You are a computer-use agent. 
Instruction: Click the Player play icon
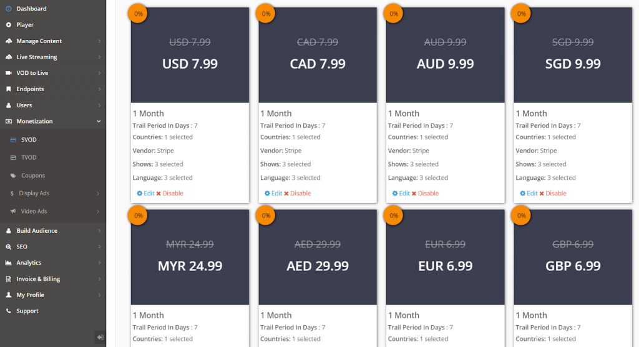click(x=9, y=25)
